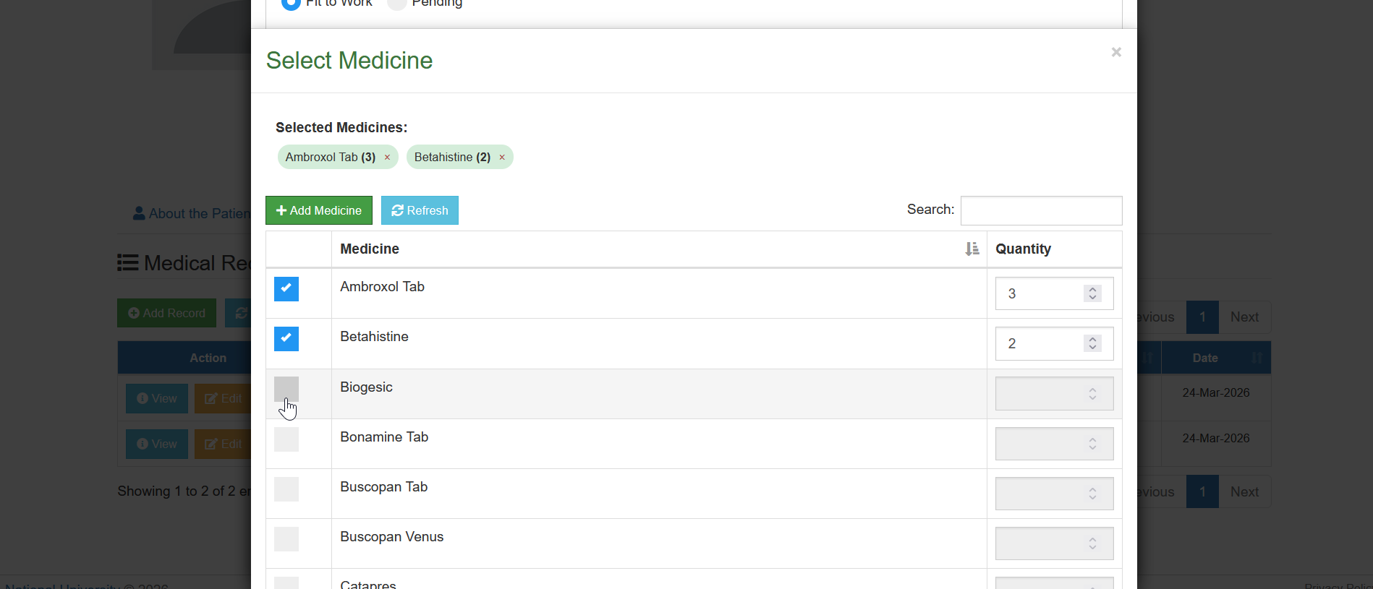Click Ambroxol Tab quantity stepper arrows

coord(1092,293)
